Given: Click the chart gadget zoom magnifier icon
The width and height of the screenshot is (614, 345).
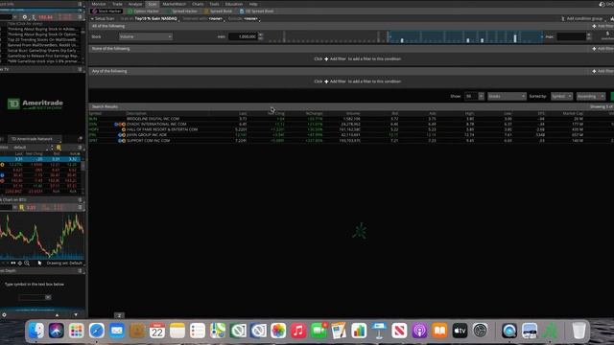Looking at the screenshot, I should [27, 264].
